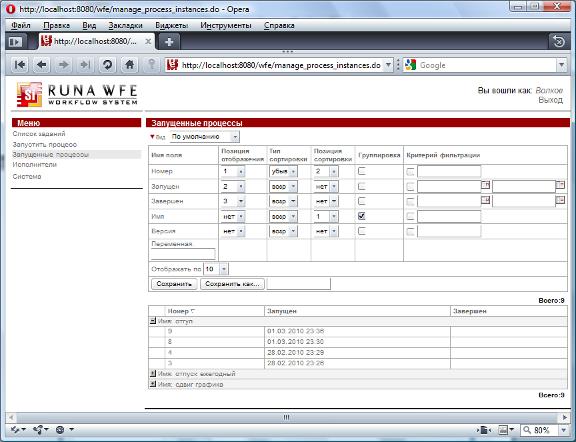Log out using the Выход link
The width and height of the screenshot is (576, 442).
(550, 100)
